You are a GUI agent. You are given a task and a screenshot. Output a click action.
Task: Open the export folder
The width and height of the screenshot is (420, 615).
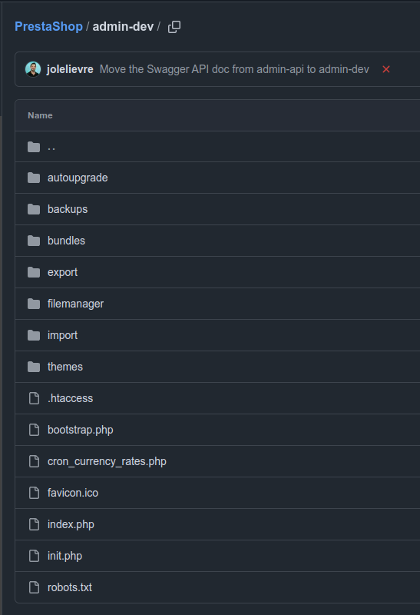(63, 272)
